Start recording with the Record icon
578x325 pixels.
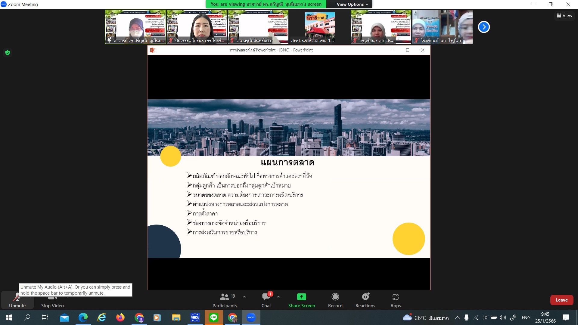coord(335,297)
